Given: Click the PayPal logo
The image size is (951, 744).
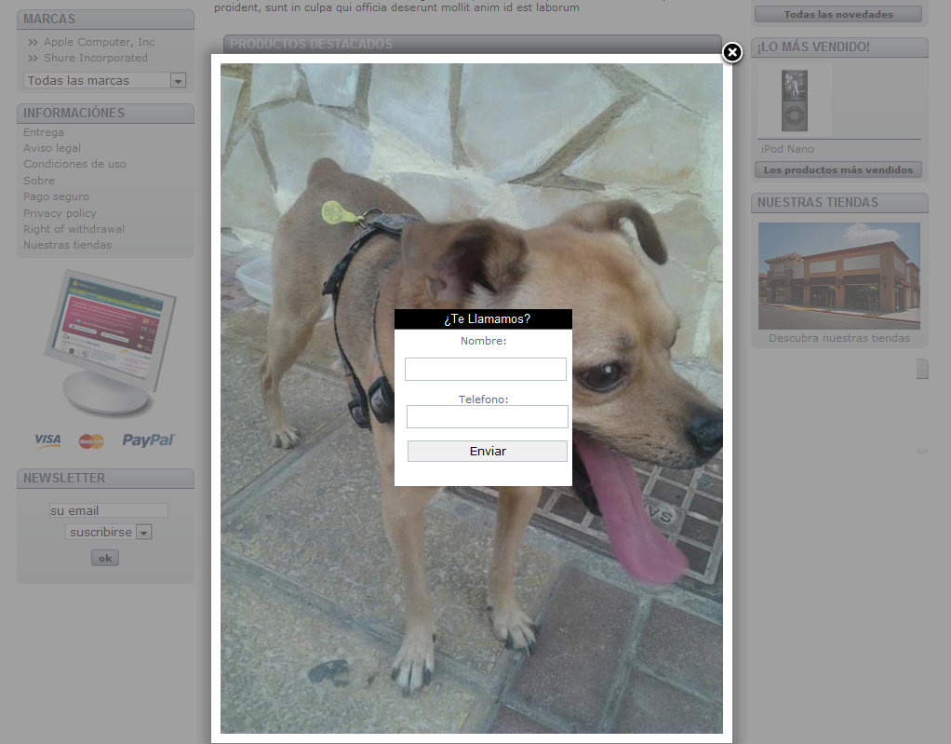Looking at the screenshot, I should pos(148,440).
